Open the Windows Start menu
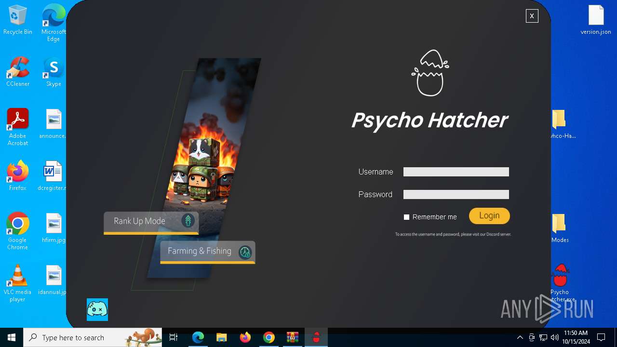Screen dimensions: 617x347 (12, 337)
